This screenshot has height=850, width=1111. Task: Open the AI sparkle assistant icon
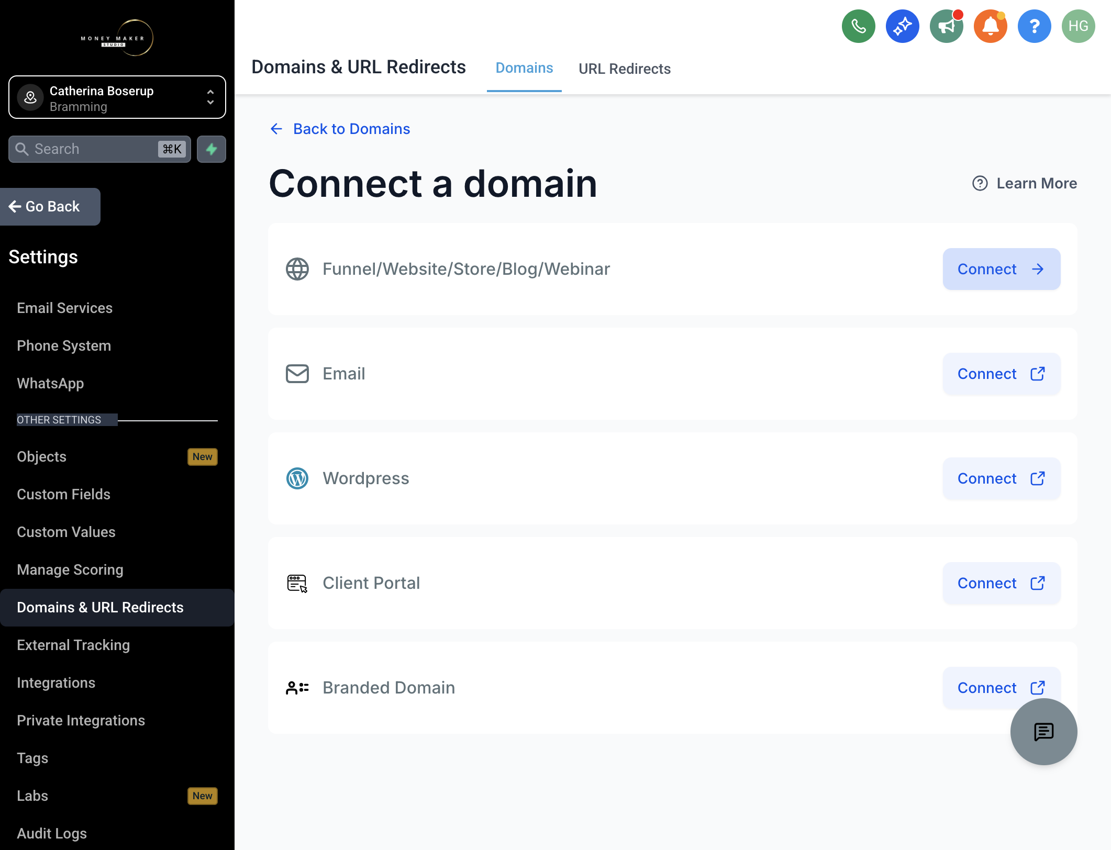[903, 26]
